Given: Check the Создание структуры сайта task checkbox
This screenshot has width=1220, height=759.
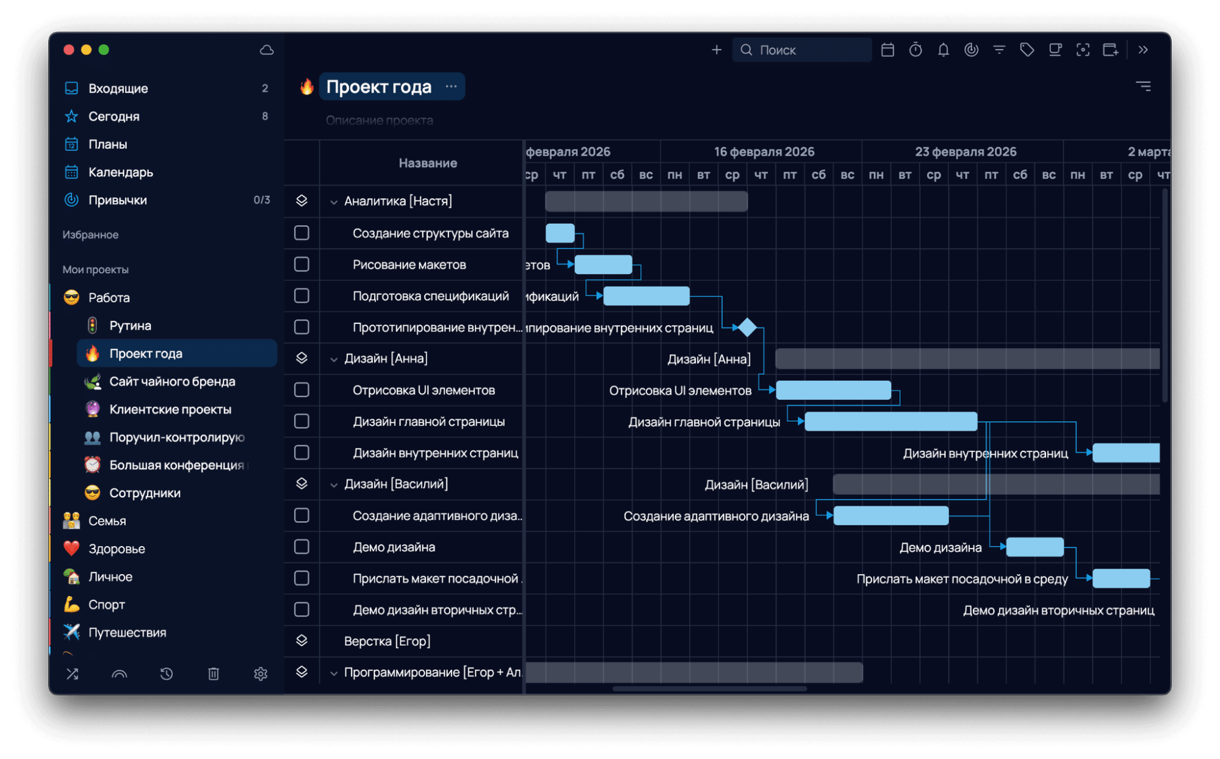Looking at the screenshot, I should [x=301, y=233].
